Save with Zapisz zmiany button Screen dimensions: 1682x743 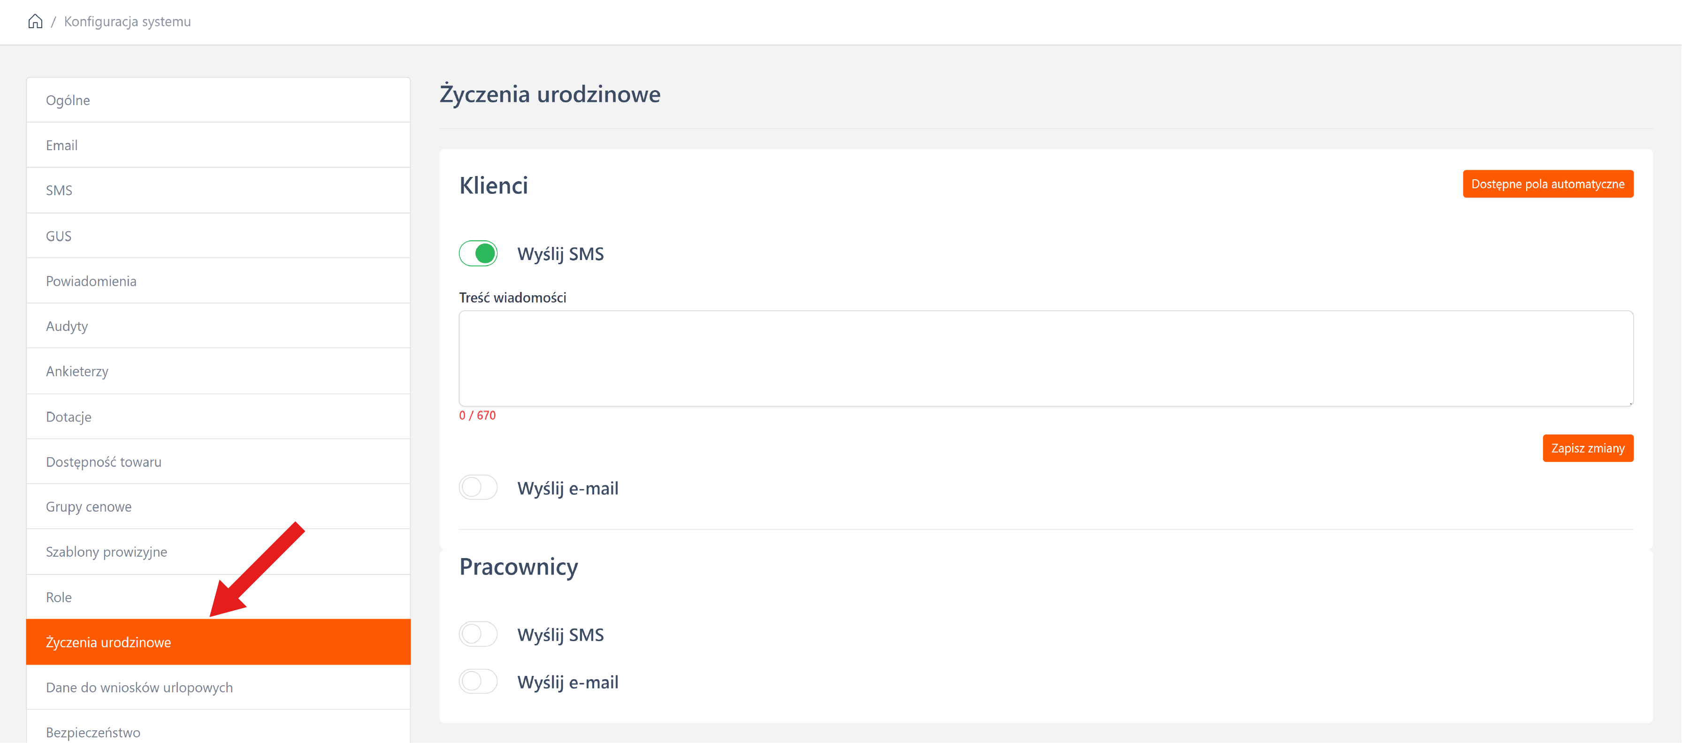click(1587, 449)
